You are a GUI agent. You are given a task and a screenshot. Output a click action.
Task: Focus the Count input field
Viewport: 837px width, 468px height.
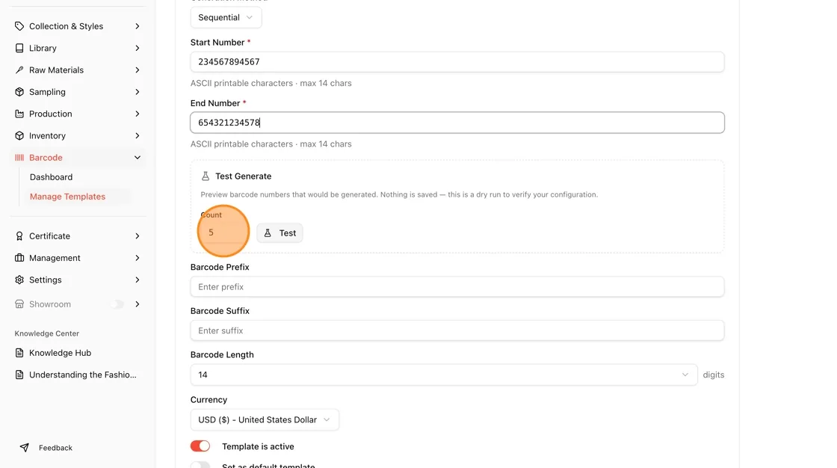[225, 233]
